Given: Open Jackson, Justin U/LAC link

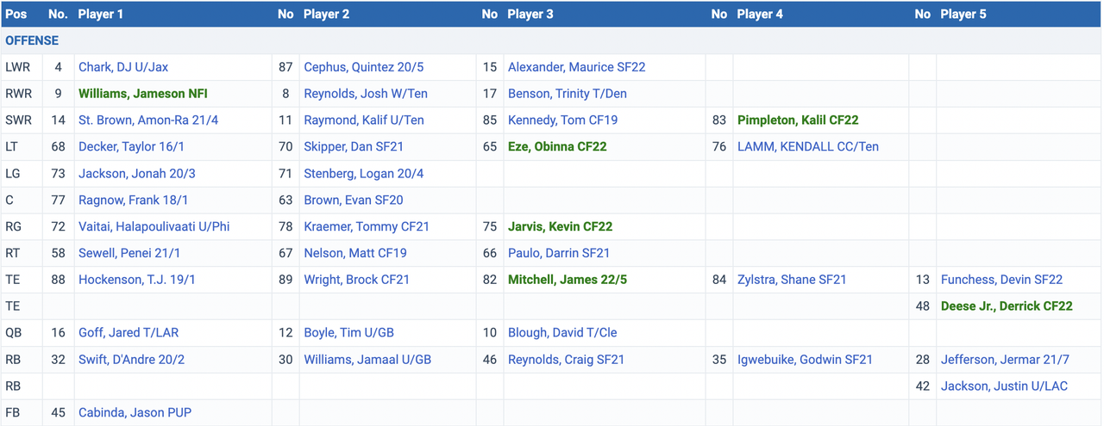Looking at the screenshot, I should (x=1004, y=386).
